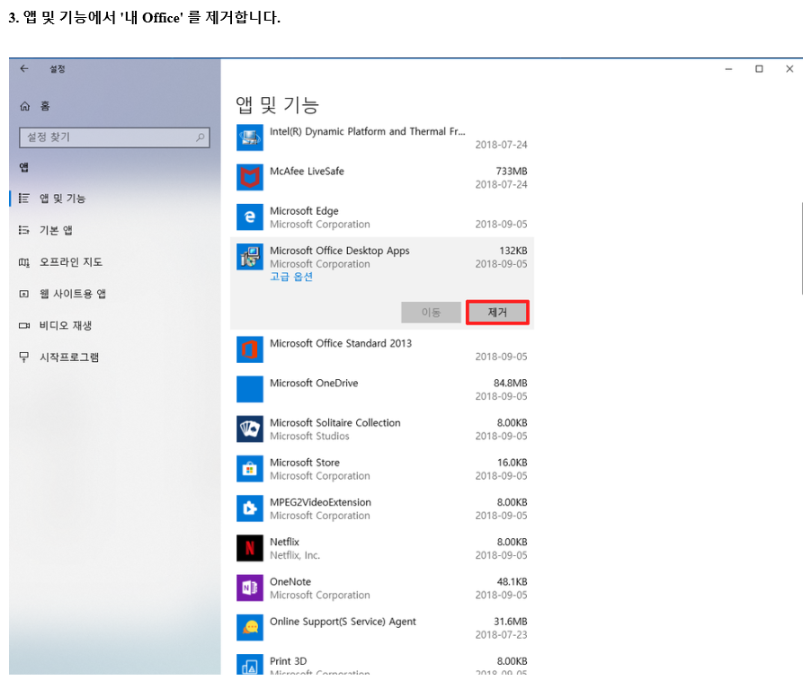
Task: Focus the 설정 찾기 search field
Action: point(114,137)
